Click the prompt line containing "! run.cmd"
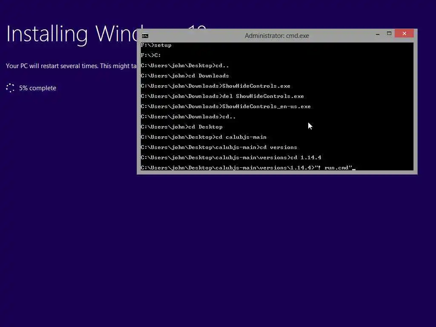 (x=248, y=168)
